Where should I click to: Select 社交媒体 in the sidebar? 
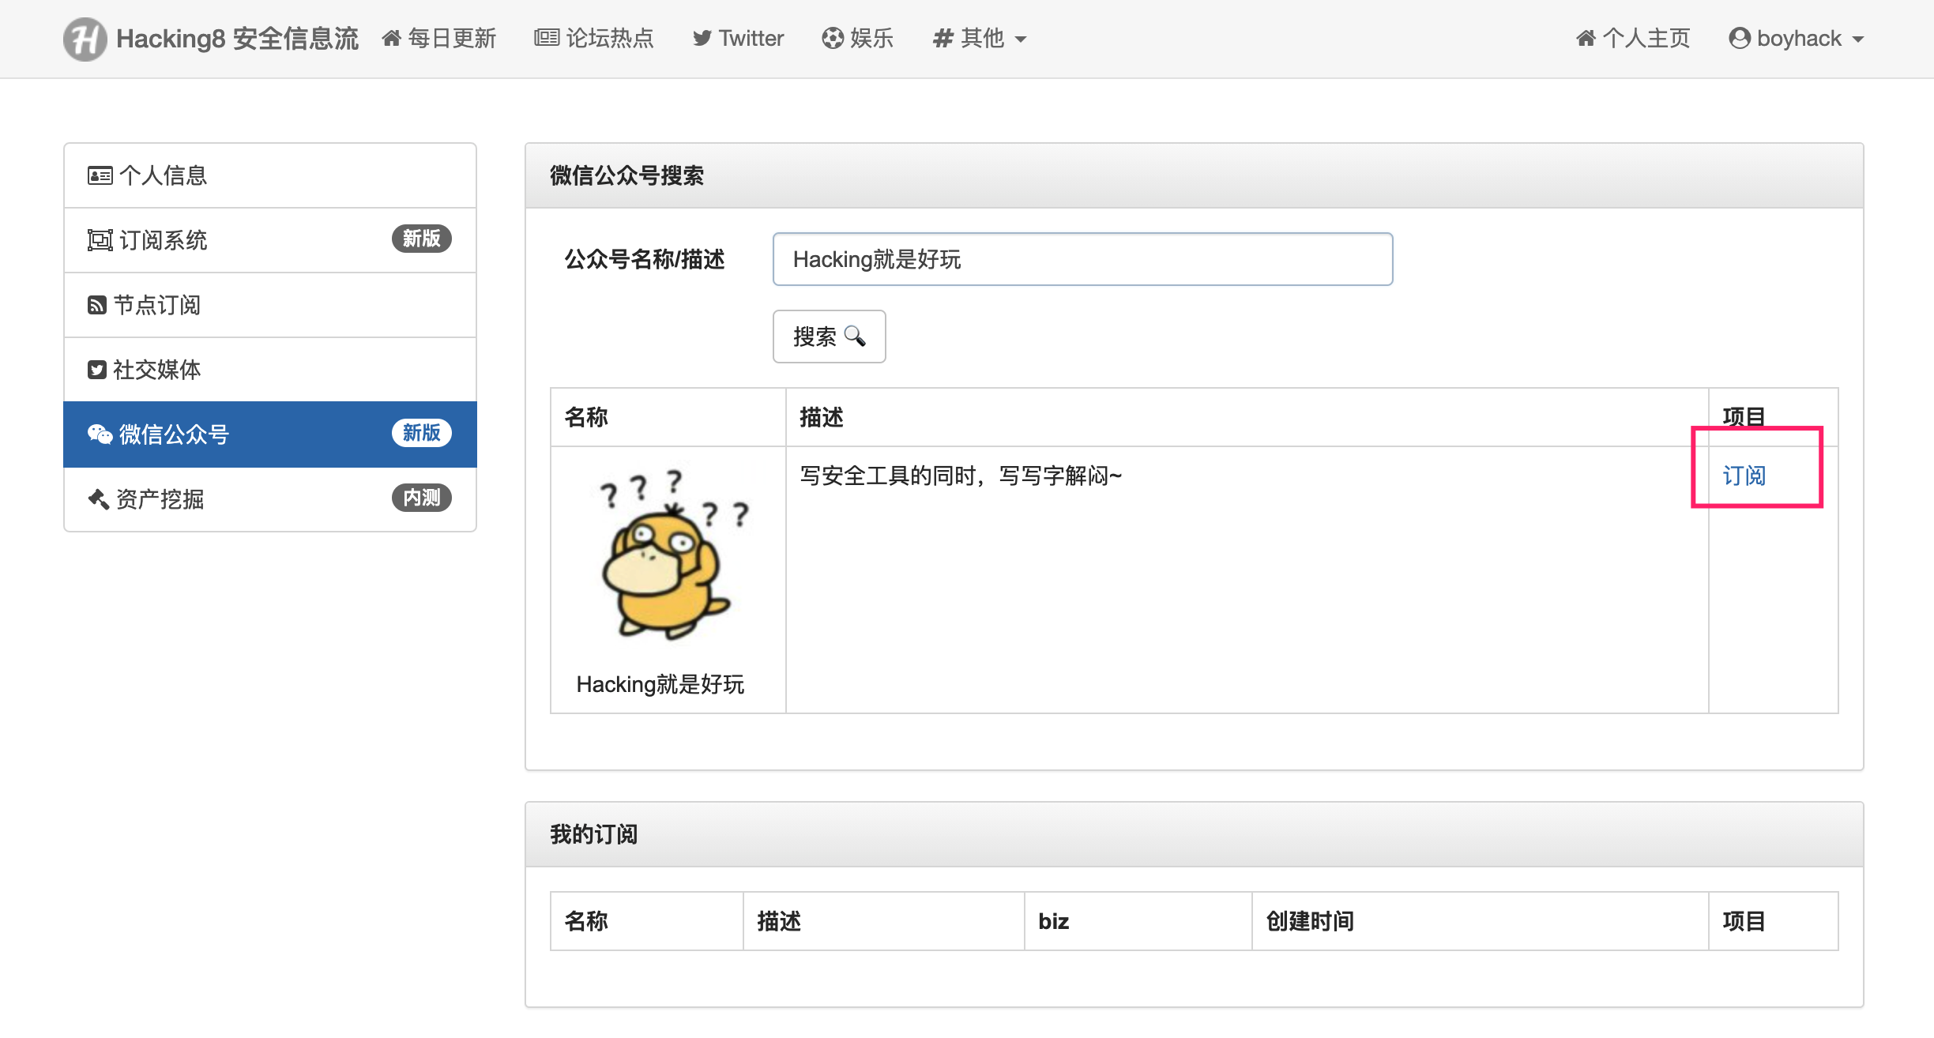(x=270, y=370)
